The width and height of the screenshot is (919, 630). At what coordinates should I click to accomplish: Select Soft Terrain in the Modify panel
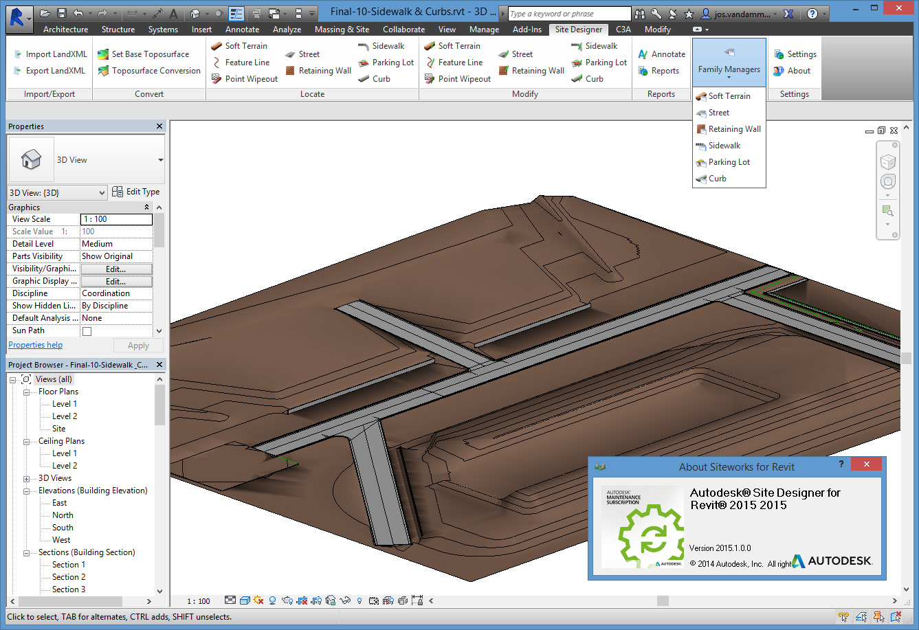point(452,46)
